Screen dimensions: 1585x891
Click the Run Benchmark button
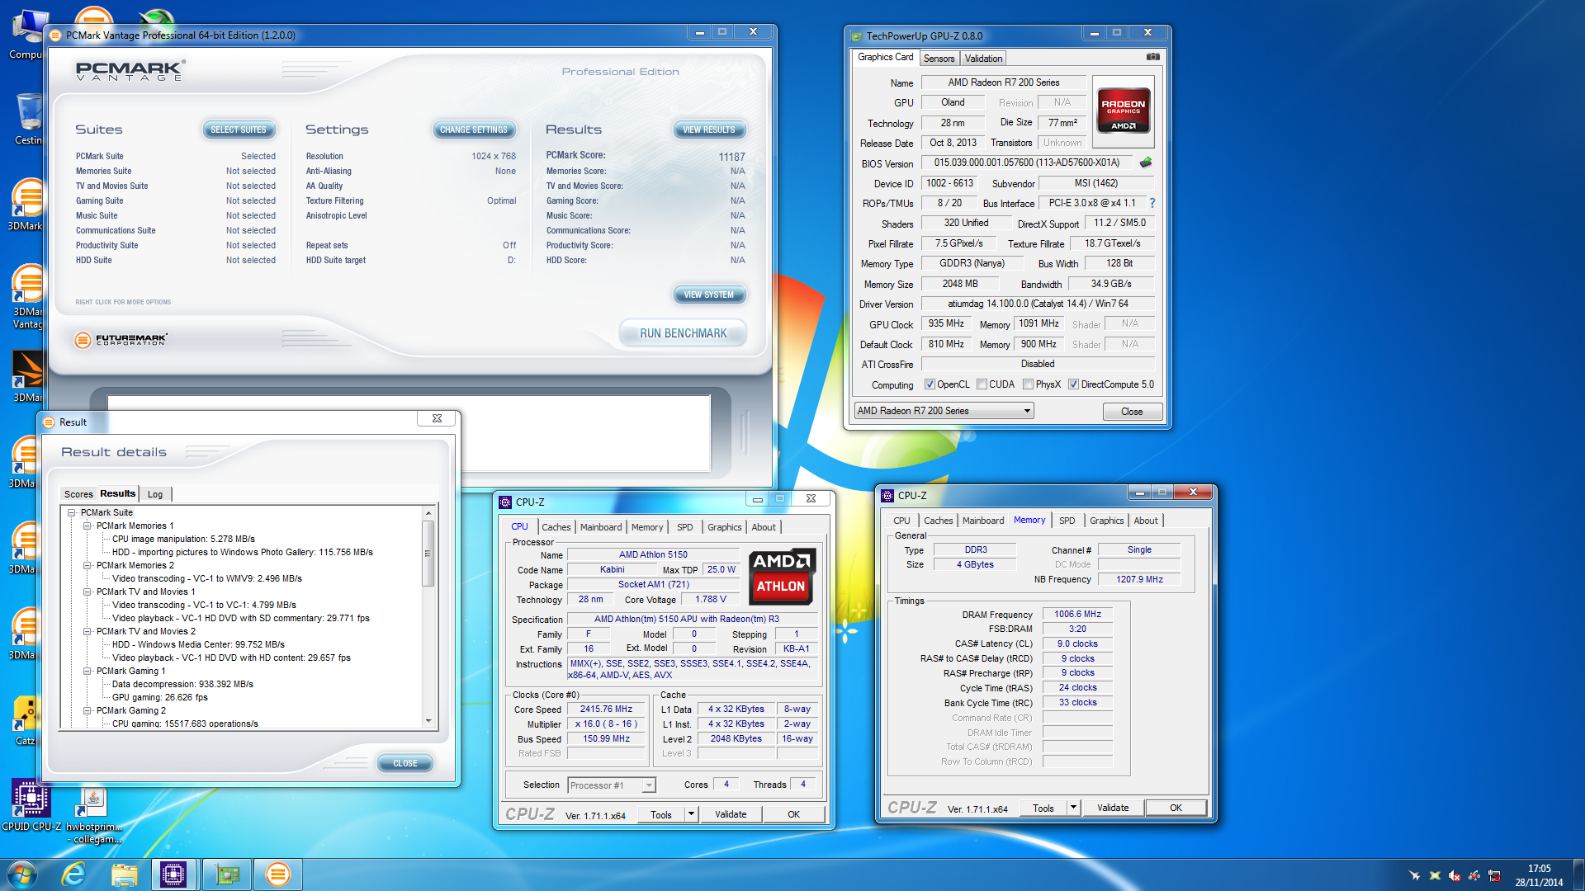click(684, 333)
